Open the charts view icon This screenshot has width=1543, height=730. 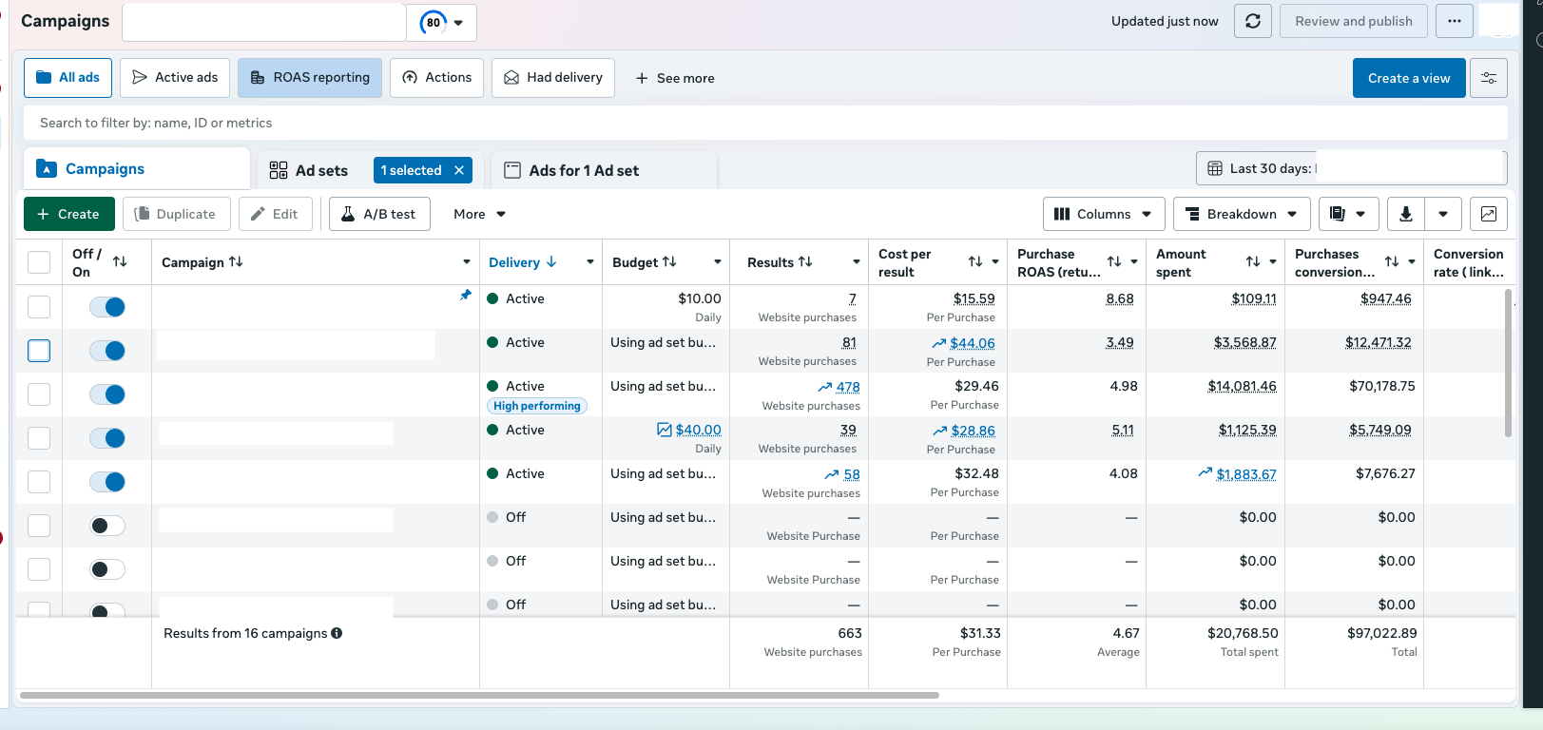1489,214
